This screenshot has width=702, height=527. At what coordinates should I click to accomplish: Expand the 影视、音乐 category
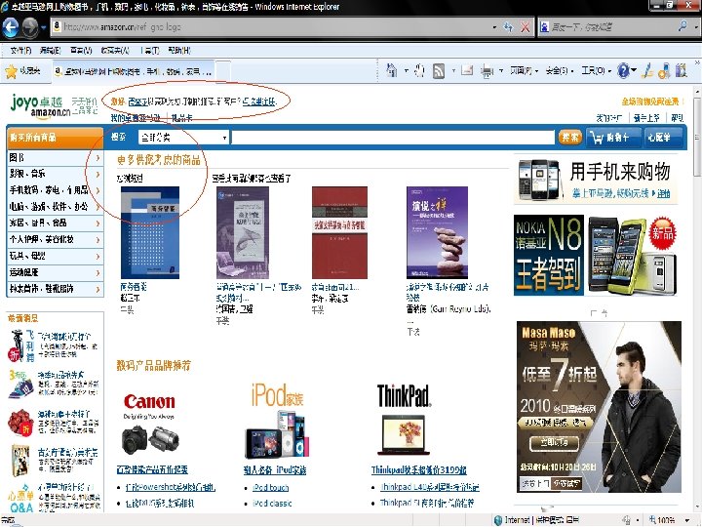[x=56, y=174]
